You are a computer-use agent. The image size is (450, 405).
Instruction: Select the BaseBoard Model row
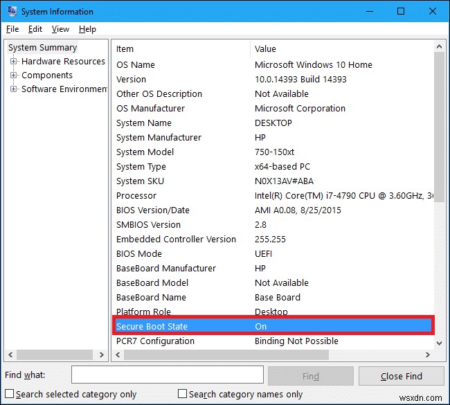pos(273,283)
